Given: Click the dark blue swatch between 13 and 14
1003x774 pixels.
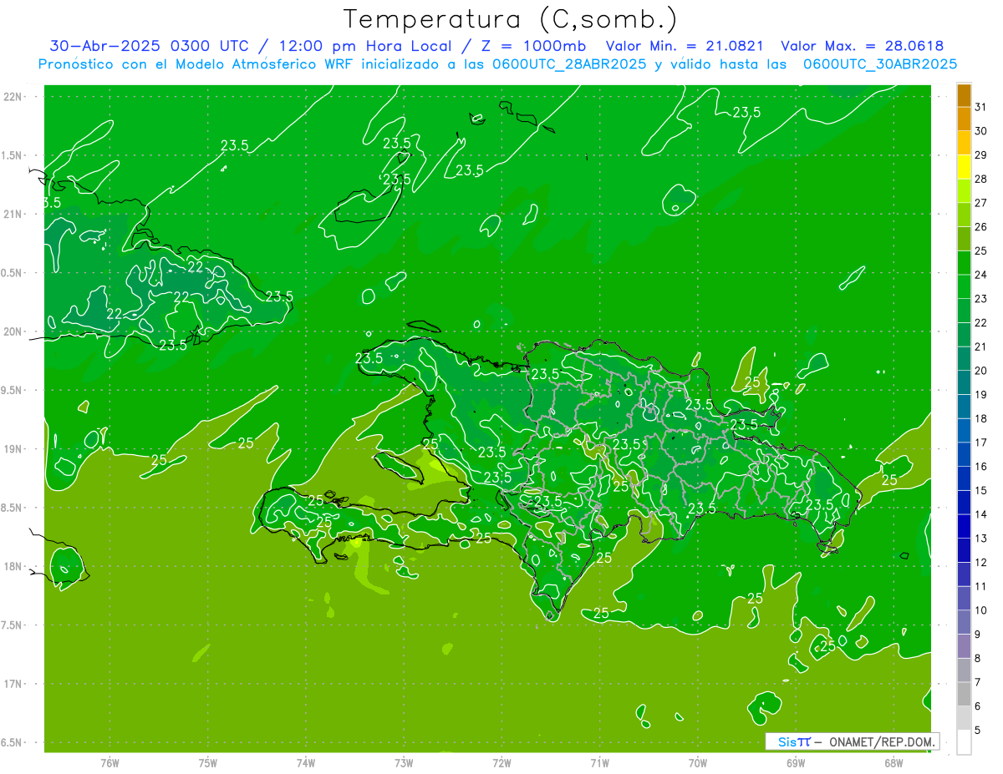Looking at the screenshot, I should coord(964,527).
